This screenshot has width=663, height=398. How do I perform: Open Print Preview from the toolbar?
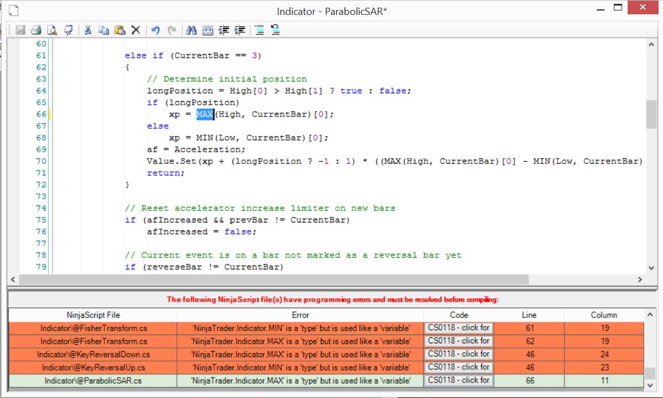tap(52, 30)
